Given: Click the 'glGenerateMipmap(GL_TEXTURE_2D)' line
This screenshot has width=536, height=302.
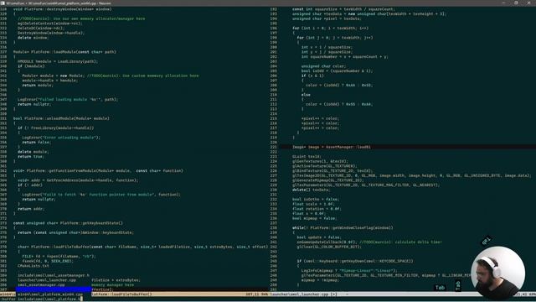Looking at the screenshot, I should pyautogui.click(x=327, y=180).
